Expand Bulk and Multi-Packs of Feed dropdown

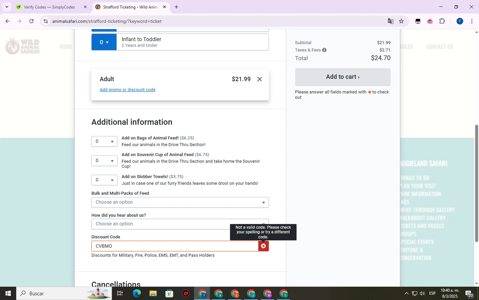click(180, 202)
